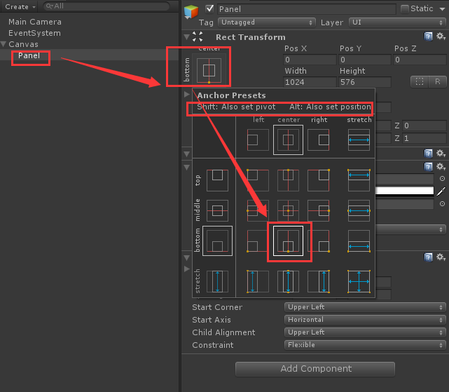
Task: Click the color eyedropper icon
Action: tap(441, 191)
